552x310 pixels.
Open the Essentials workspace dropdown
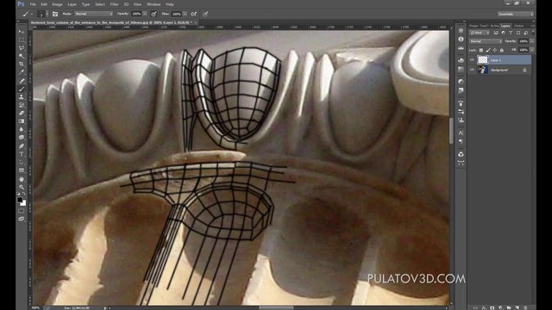(x=515, y=14)
